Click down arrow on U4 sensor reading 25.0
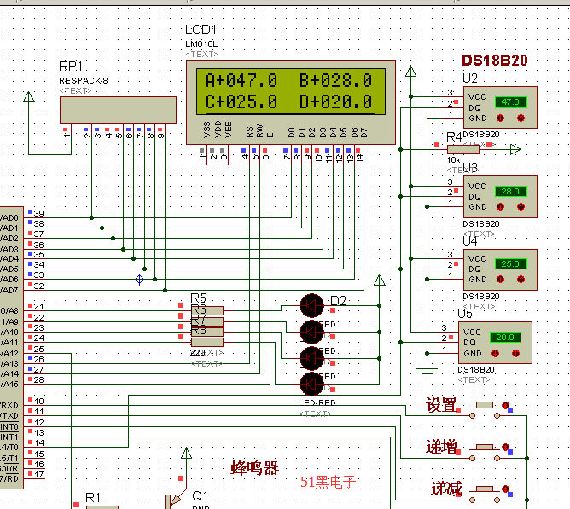 tap(501, 279)
